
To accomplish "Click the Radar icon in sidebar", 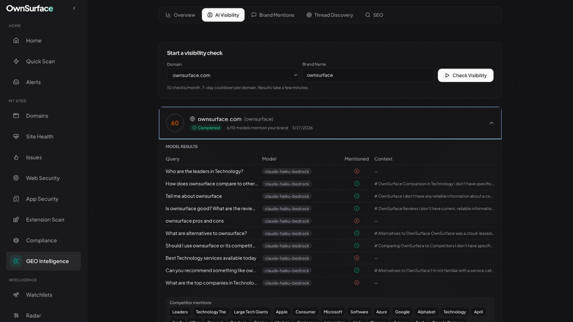I will [x=16, y=316].
